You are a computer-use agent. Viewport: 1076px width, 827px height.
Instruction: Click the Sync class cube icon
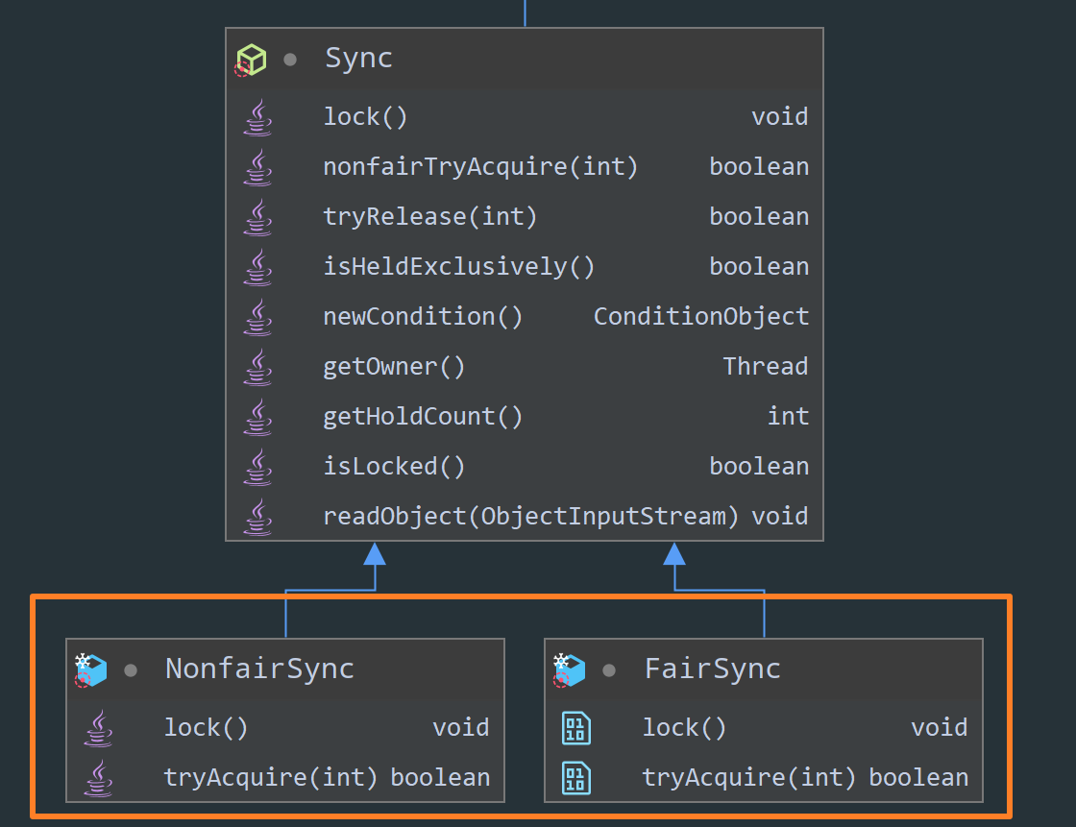click(251, 60)
